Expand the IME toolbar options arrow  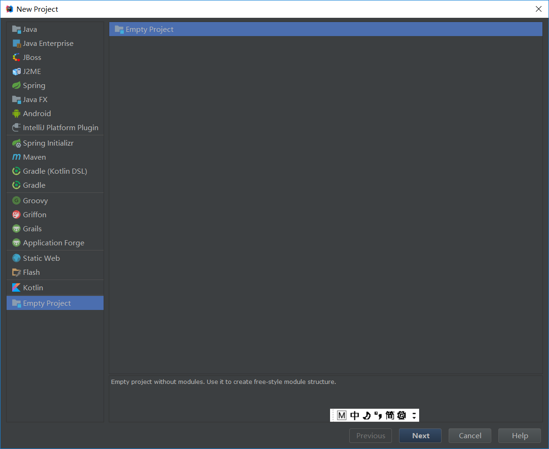pyautogui.click(x=414, y=415)
